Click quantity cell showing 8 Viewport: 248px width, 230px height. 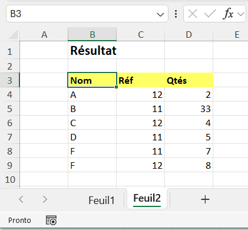tap(189, 165)
